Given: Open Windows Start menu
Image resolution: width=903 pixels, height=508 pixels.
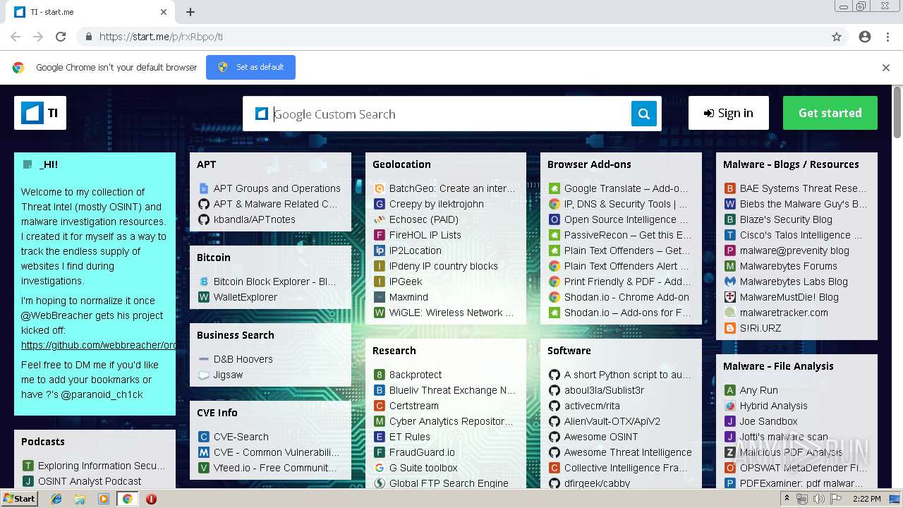Looking at the screenshot, I should [20, 498].
